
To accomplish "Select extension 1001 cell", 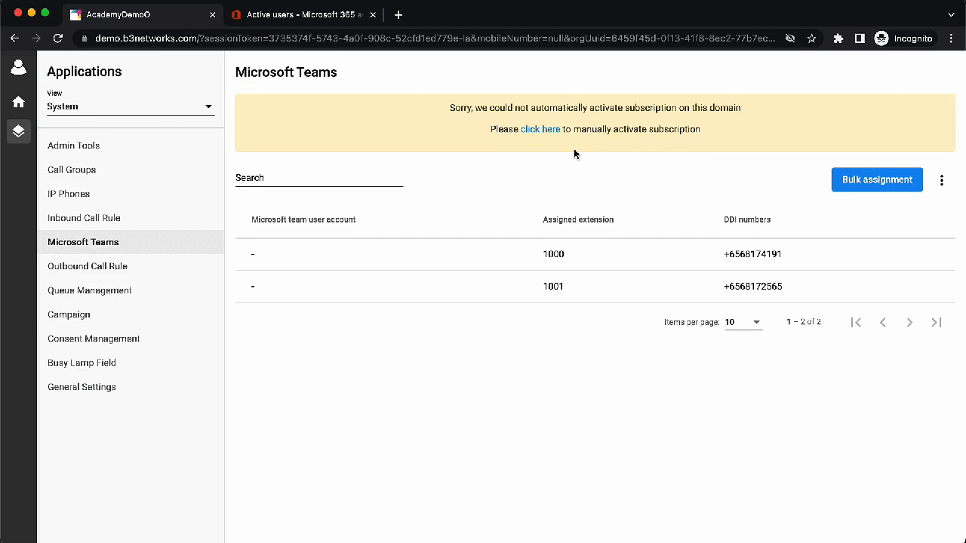I will tap(553, 287).
